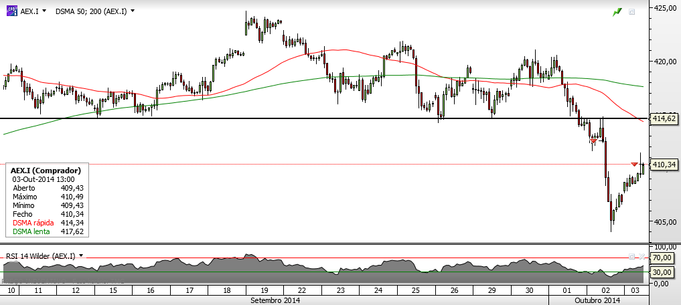Click the Máximo 410,49 row
Screen dimensions: 681x305
click(x=48, y=197)
